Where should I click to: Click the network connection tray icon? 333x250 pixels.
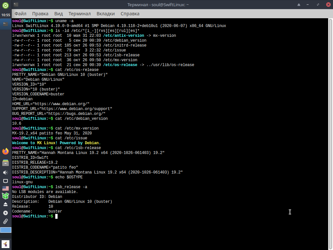6,181
